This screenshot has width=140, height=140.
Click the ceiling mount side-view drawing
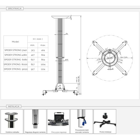coord(62,55)
